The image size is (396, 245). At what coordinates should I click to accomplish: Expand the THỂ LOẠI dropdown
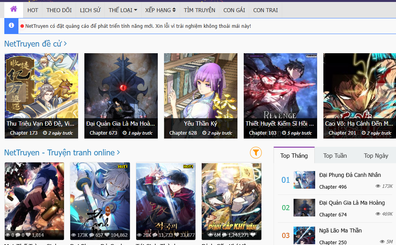(x=123, y=10)
